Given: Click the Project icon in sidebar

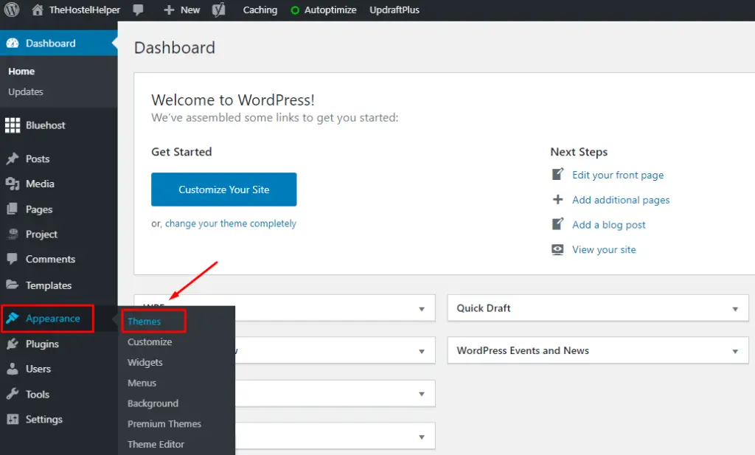Looking at the screenshot, I should point(13,234).
